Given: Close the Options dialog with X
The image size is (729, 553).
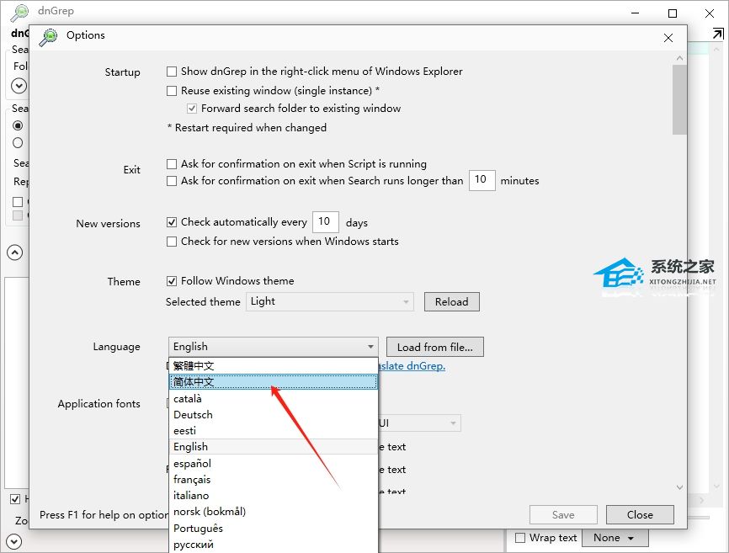Looking at the screenshot, I should coord(668,38).
